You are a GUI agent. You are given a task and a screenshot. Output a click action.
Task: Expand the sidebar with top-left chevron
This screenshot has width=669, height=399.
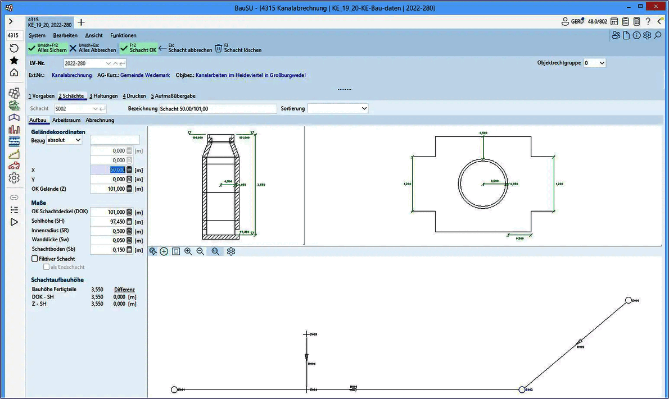pyautogui.click(x=11, y=21)
